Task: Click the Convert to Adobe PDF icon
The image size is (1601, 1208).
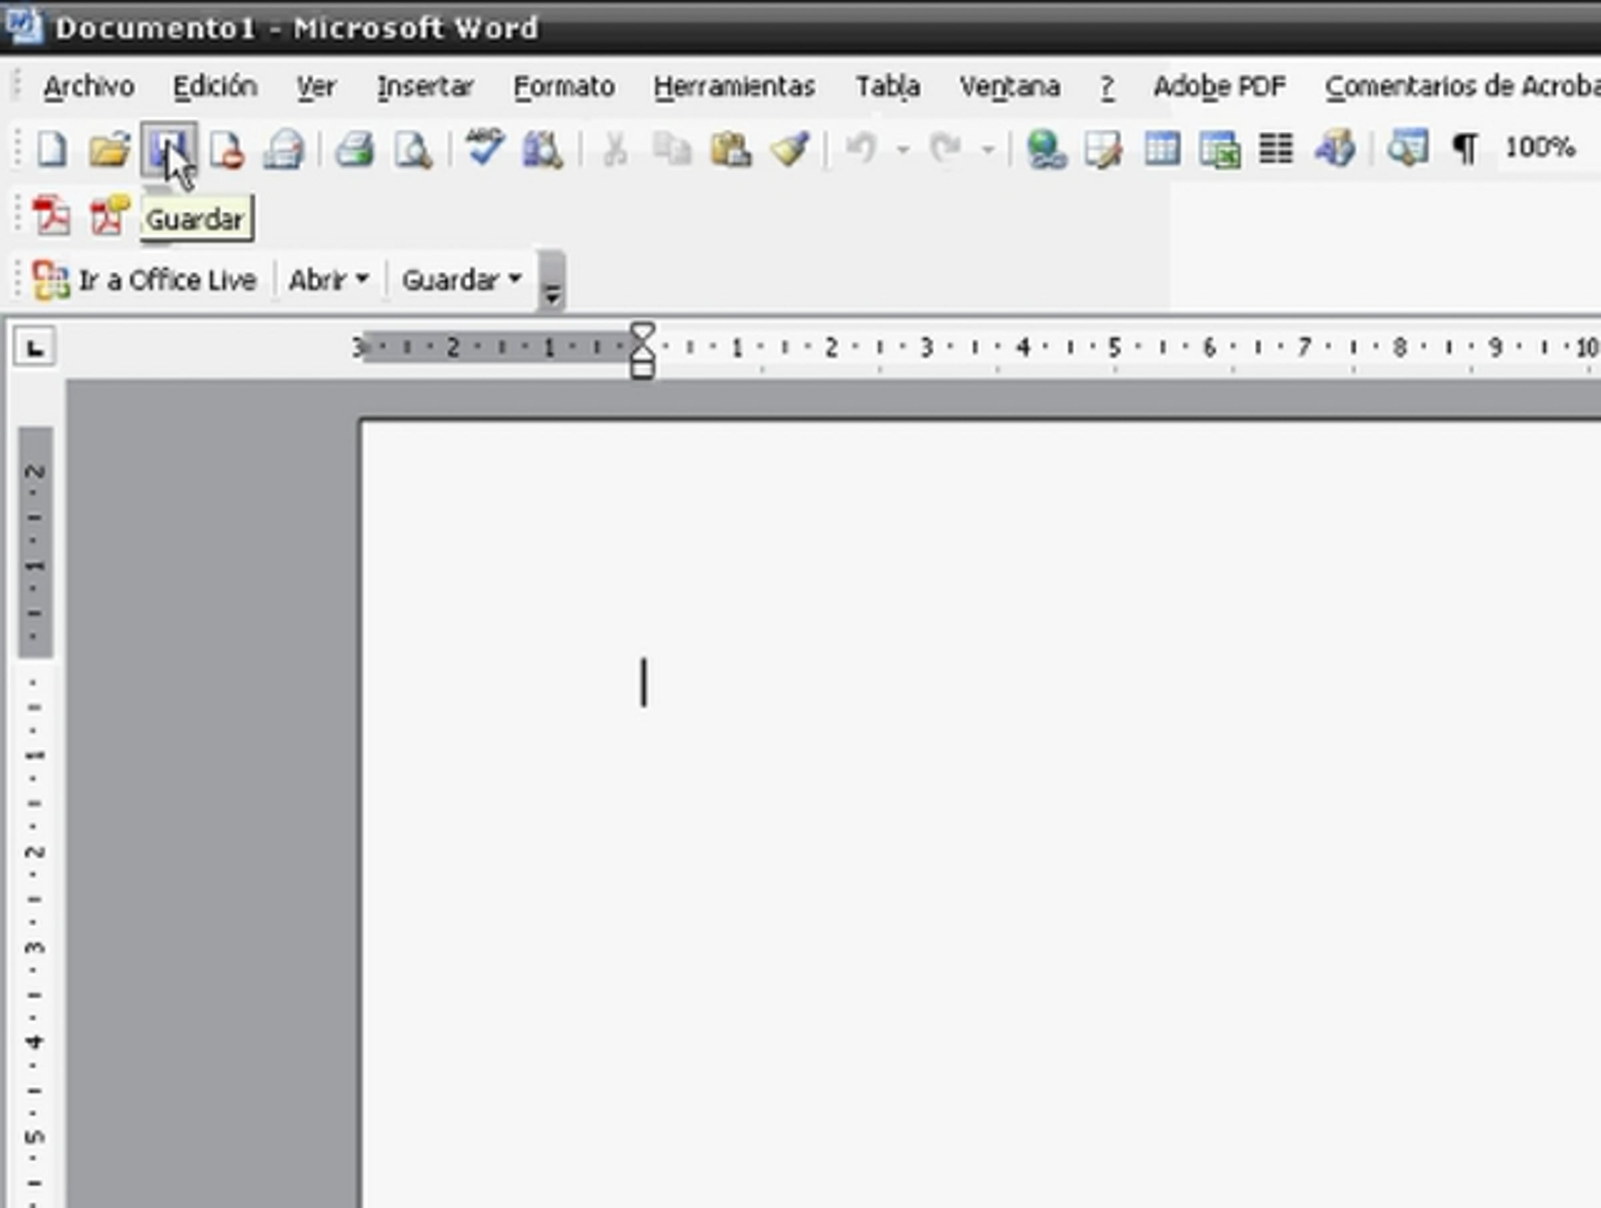Action: pyautogui.click(x=51, y=215)
